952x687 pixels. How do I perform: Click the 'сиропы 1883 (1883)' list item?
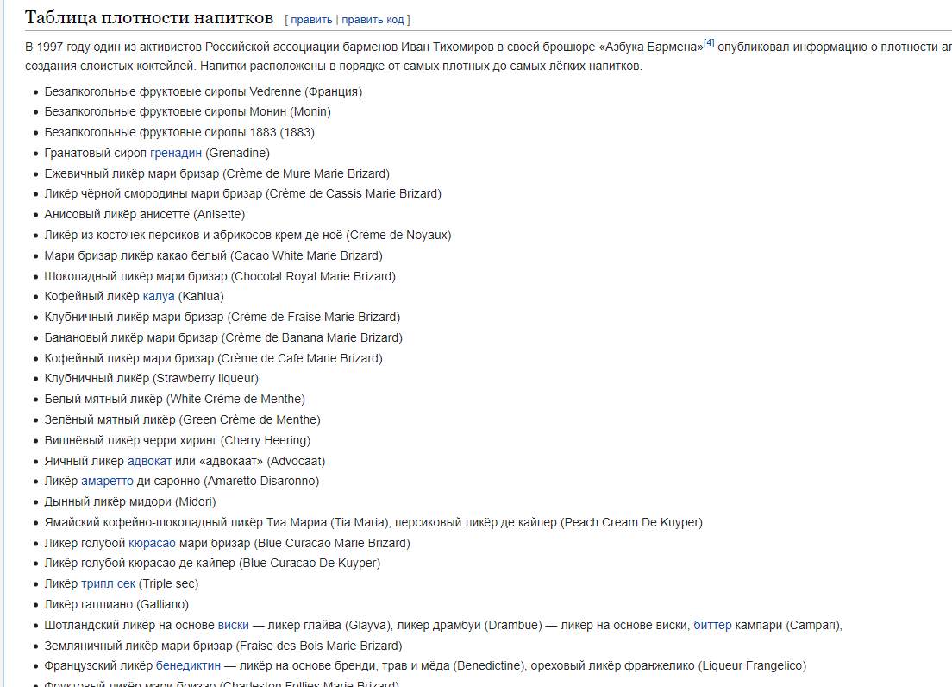pyautogui.click(x=179, y=132)
